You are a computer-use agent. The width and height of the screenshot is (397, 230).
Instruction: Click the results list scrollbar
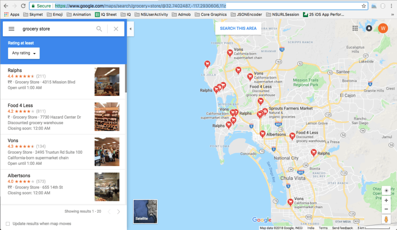126,78
